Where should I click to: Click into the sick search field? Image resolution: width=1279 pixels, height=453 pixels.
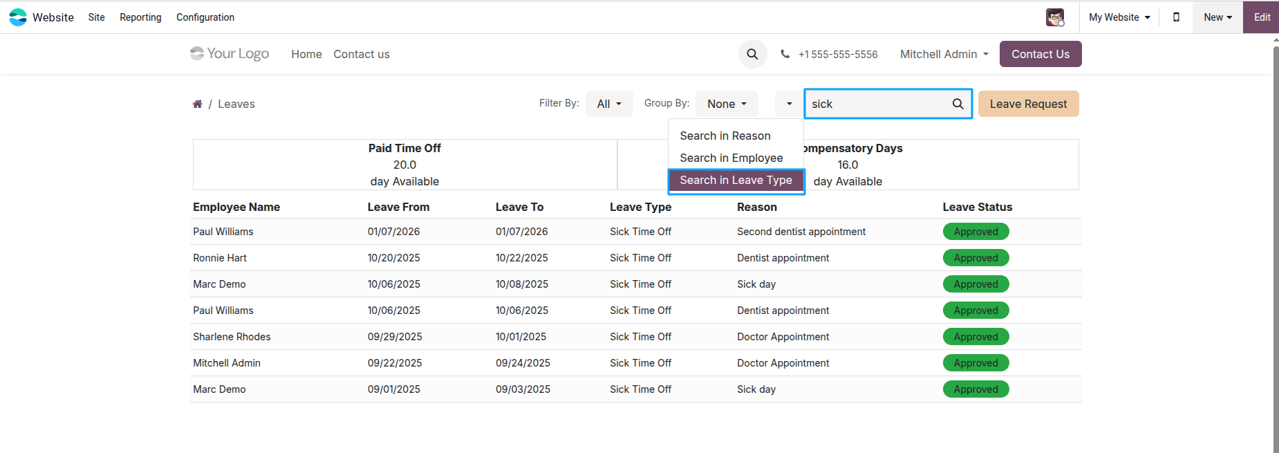pos(878,104)
